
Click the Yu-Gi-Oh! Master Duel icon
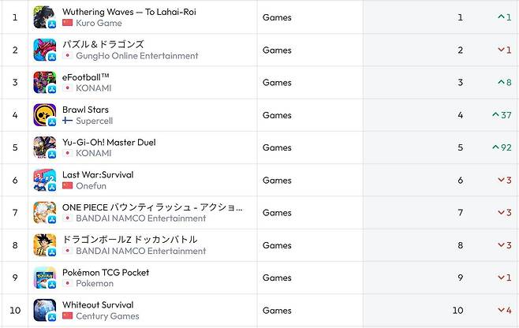(44, 147)
